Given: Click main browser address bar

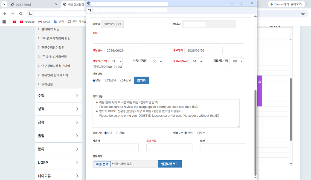Looking at the screenshot, I should 60,14.
